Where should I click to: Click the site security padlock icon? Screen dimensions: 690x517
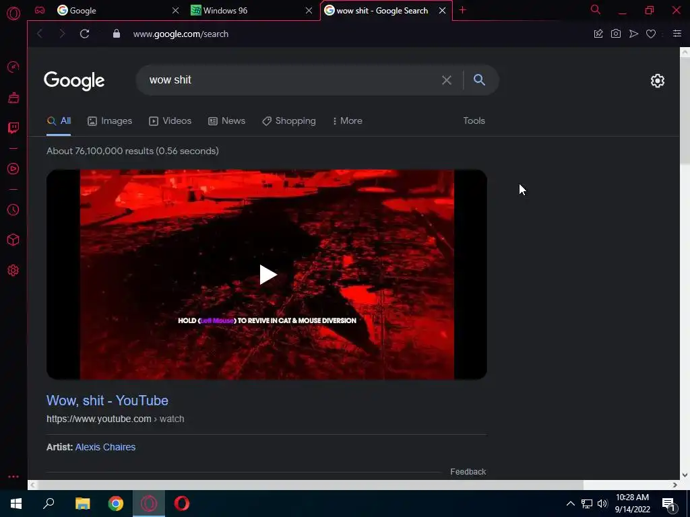coord(116,34)
